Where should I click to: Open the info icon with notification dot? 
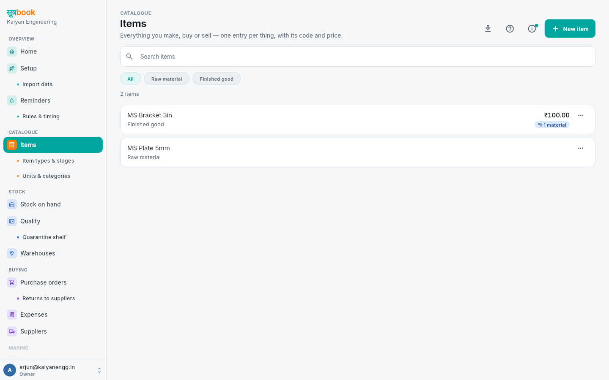tap(532, 29)
